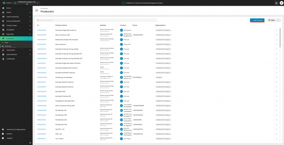
Task: Click the Support help icon
Action: (x=3, y=138)
